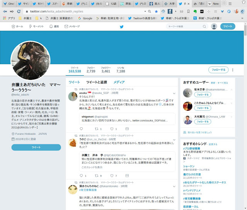Screen dimensions: 247x210
Task: Open the 傷だらけの天使 trend
Action: 192,174
